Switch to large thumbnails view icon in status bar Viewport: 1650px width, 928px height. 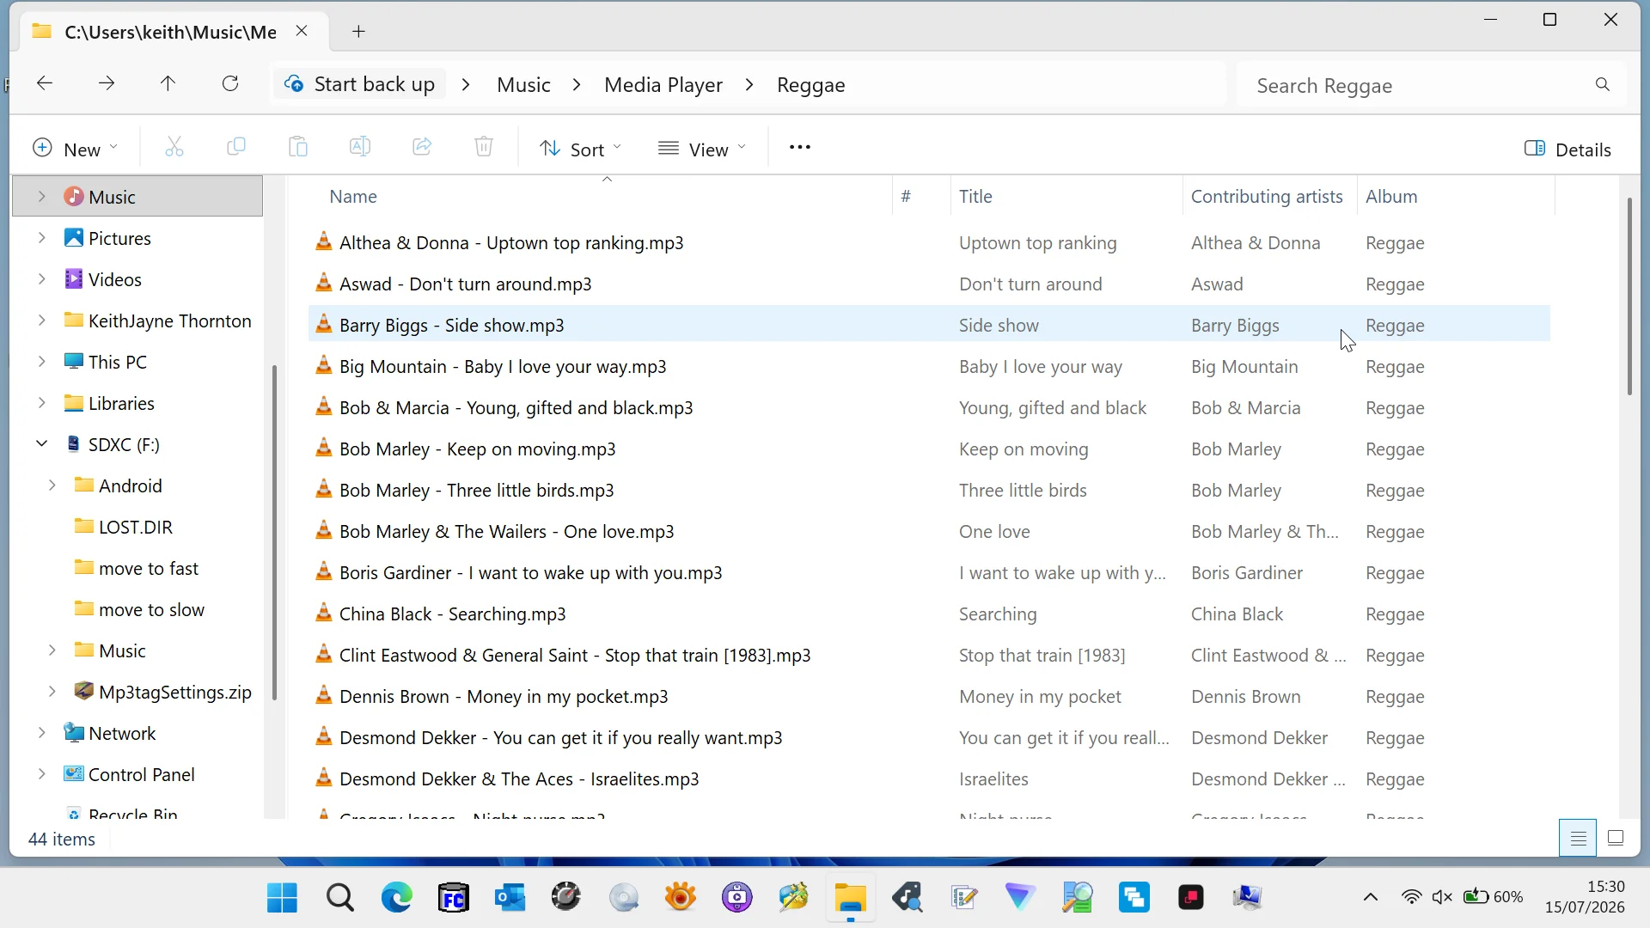pos(1616,838)
